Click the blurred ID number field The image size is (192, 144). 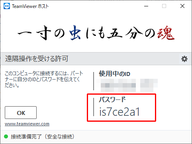[x=127, y=85]
